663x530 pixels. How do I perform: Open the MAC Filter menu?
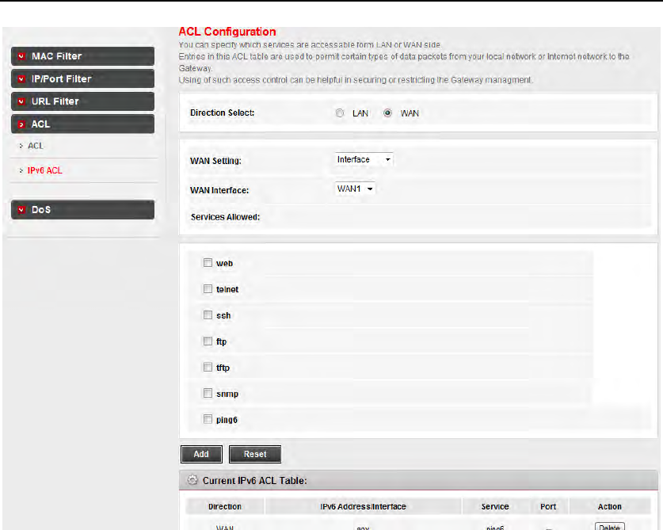(x=82, y=56)
